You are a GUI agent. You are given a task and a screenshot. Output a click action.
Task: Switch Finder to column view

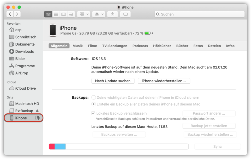pyautogui.click(x=63, y=14)
